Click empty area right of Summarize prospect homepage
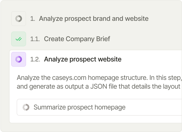 pos(153,107)
